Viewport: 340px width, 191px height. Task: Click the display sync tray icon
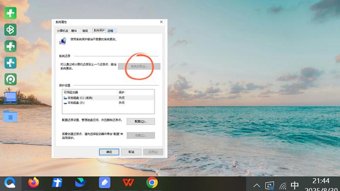pyautogui.click(x=269, y=185)
